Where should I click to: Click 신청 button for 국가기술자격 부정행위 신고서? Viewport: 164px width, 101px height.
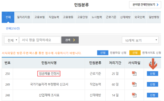(x=152, y=84)
